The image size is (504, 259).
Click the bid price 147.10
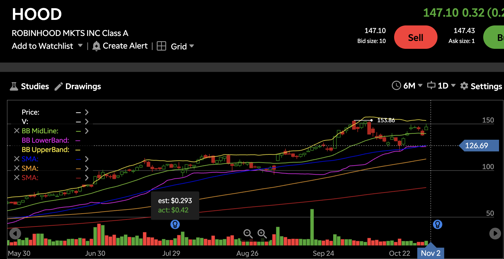click(x=375, y=31)
